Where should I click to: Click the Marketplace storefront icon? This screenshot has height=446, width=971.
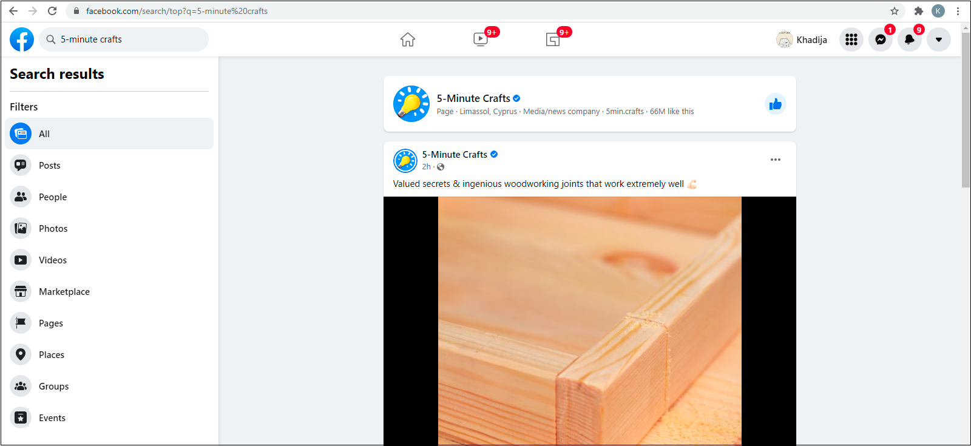point(21,291)
